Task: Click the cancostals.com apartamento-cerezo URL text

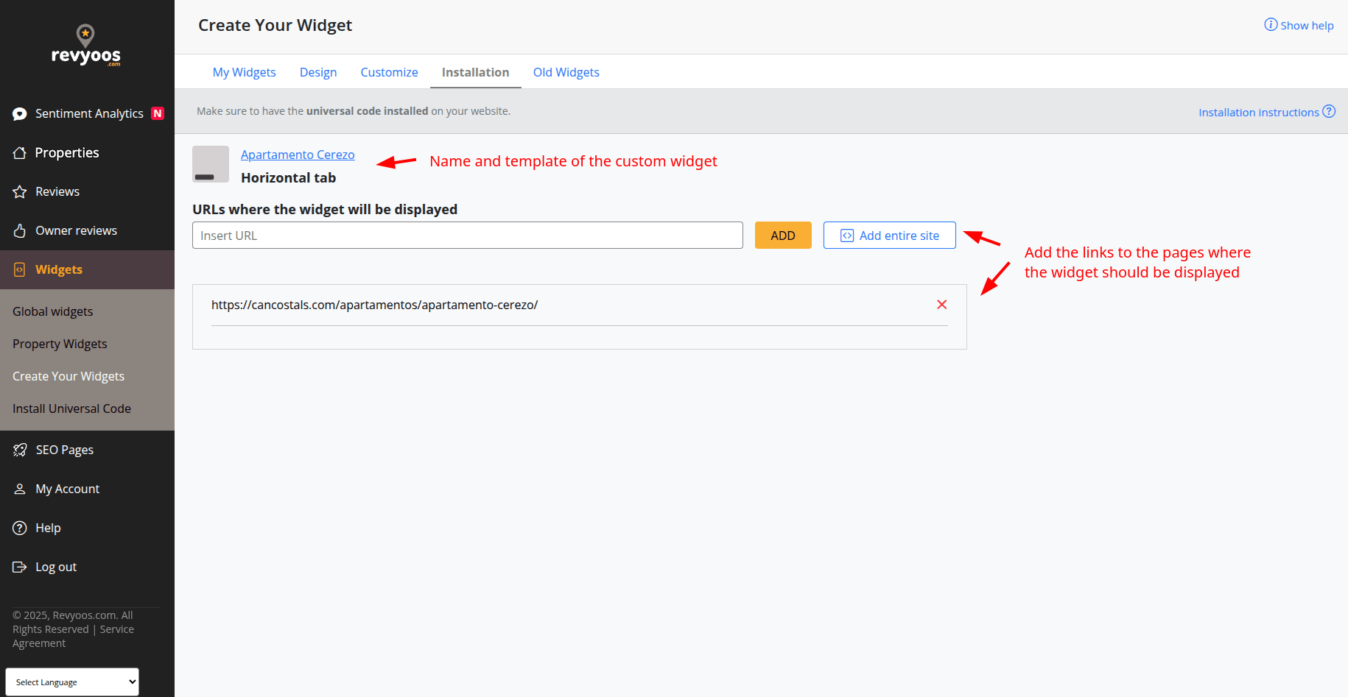Action: pyautogui.click(x=375, y=305)
